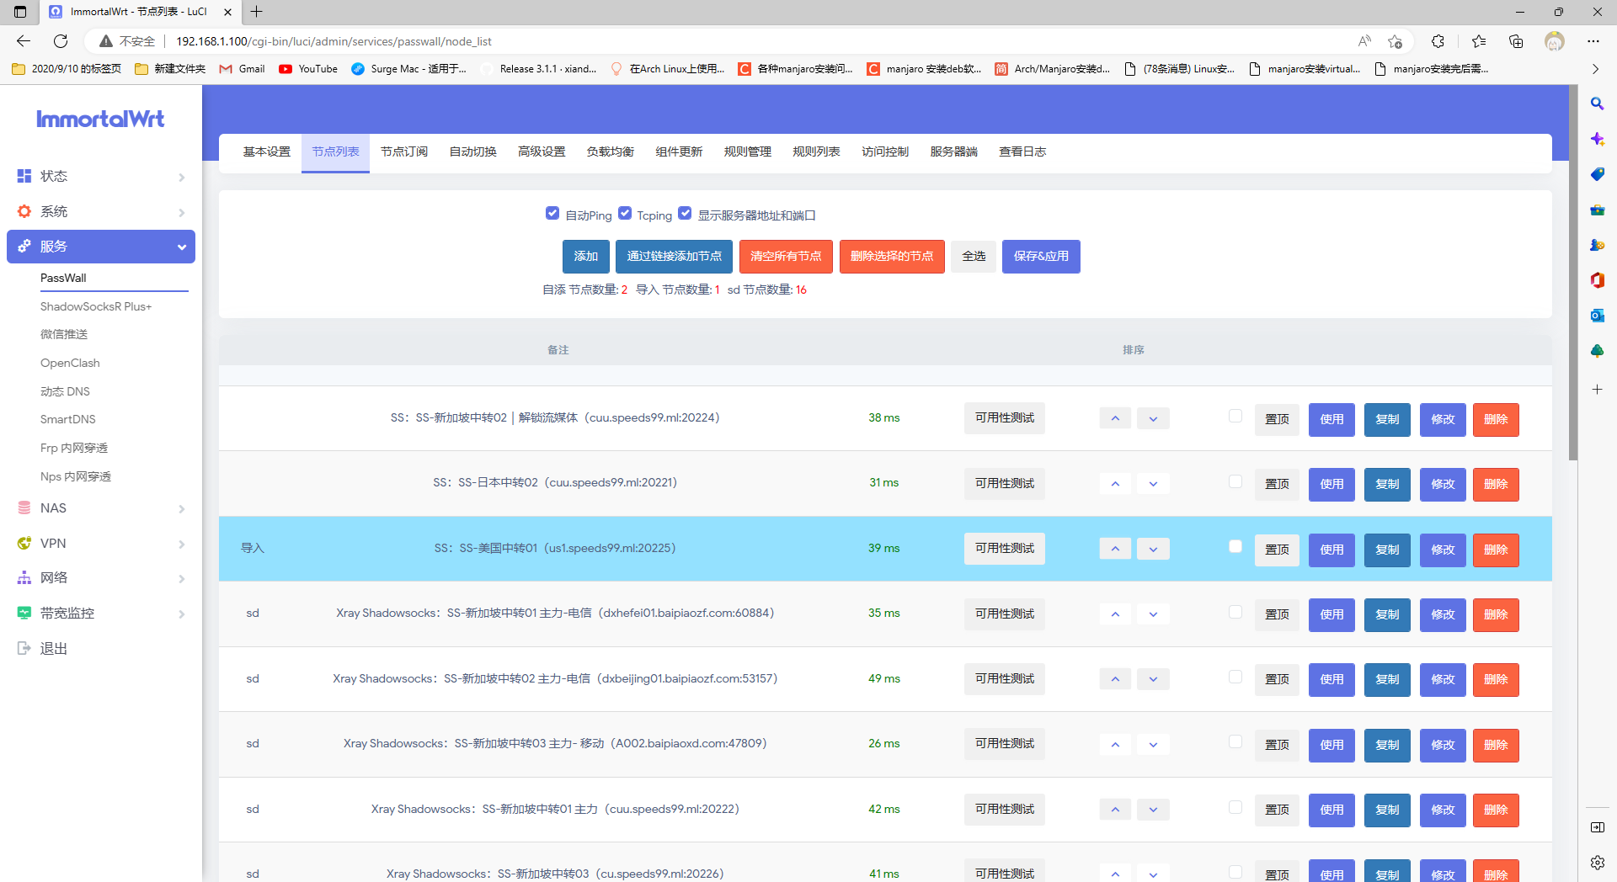The height and width of the screenshot is (882, 1617).
Task: Run 可用性测试 for SS-日本中转02
Action: [1005, 484]
